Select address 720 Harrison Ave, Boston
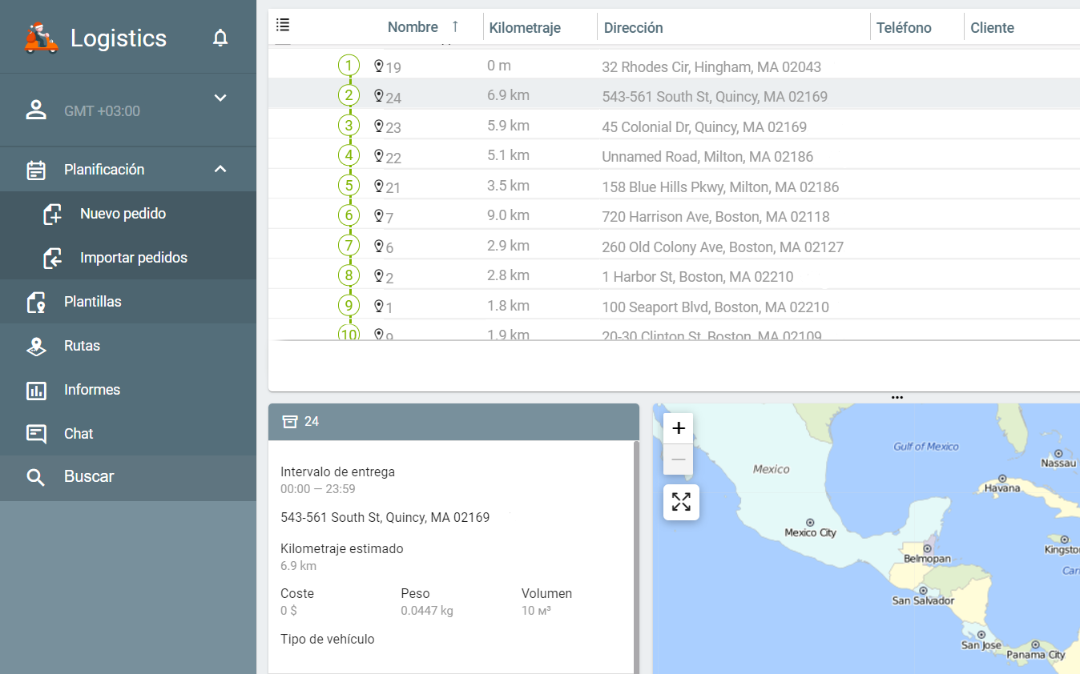The height and width of the screenshot is (674, 1080). (x=715, y=217)
